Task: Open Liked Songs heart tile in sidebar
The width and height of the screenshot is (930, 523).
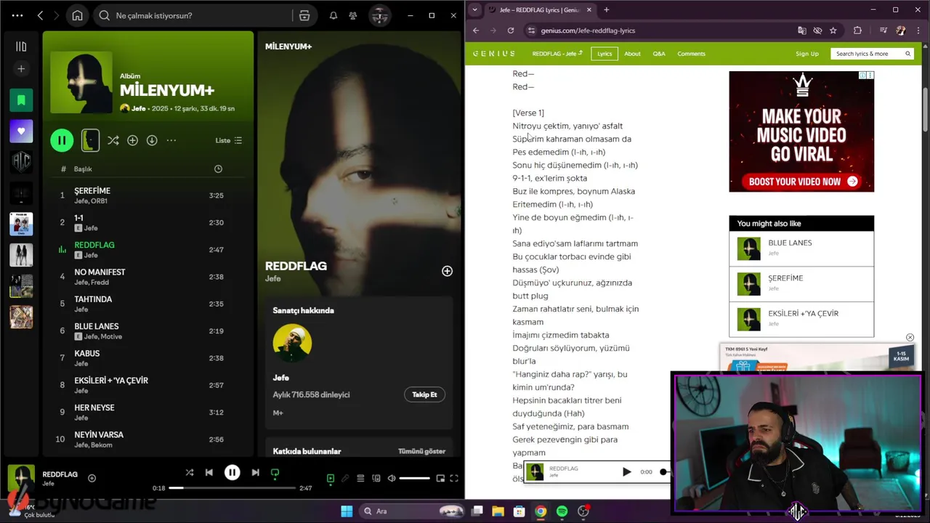Action: [21, 131]
